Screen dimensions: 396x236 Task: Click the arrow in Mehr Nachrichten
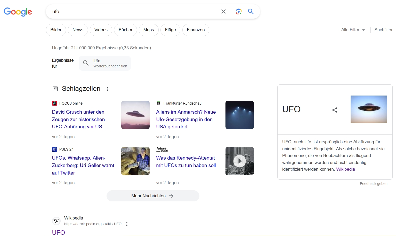pyautogui.click(x=171, y=196)
